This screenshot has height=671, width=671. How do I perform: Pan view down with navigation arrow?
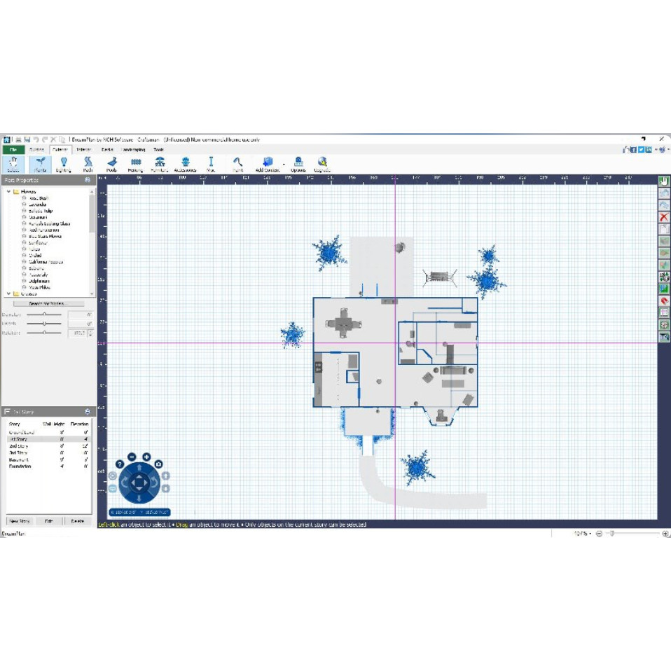pyautogui.click(x=139, y=499)
